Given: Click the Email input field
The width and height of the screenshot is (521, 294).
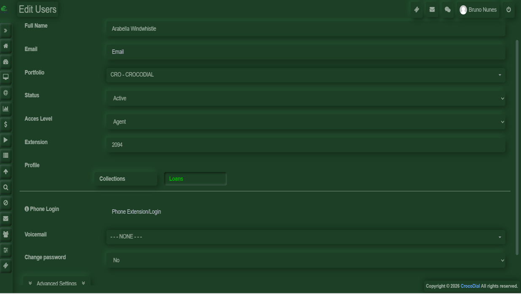Looking at the screenshot, I should (305, 52).
